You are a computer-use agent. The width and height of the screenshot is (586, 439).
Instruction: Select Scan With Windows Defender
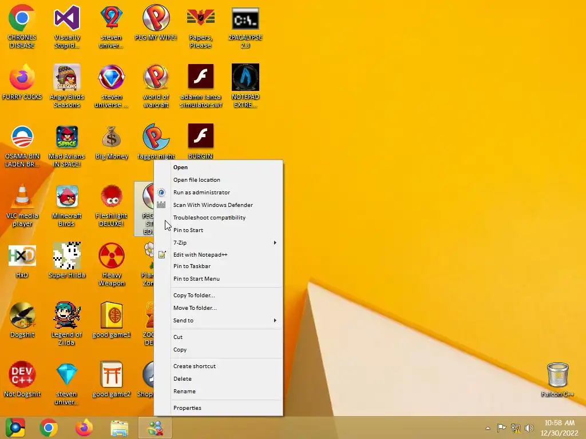pyautogui.click(x=219, y=205)
